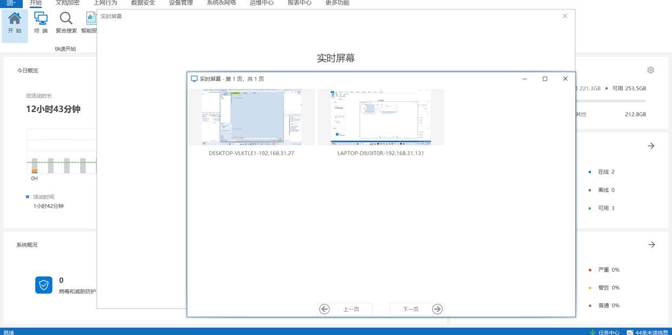Select DESKTOP-VLKTLE1-192.168.31.27 label

pos(252,153)
